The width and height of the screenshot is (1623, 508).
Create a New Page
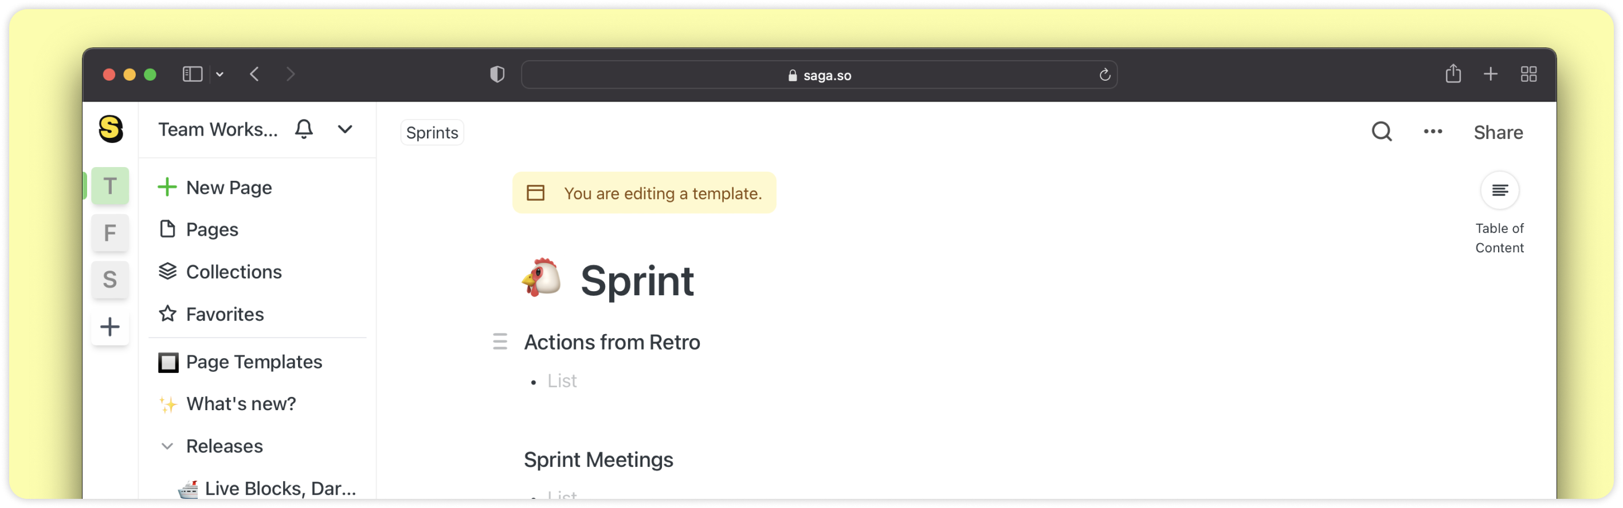click(x=228, y=188)
